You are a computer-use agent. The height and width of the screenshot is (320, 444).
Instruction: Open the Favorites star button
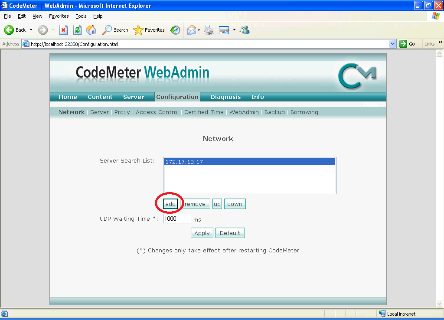point(149,30)
